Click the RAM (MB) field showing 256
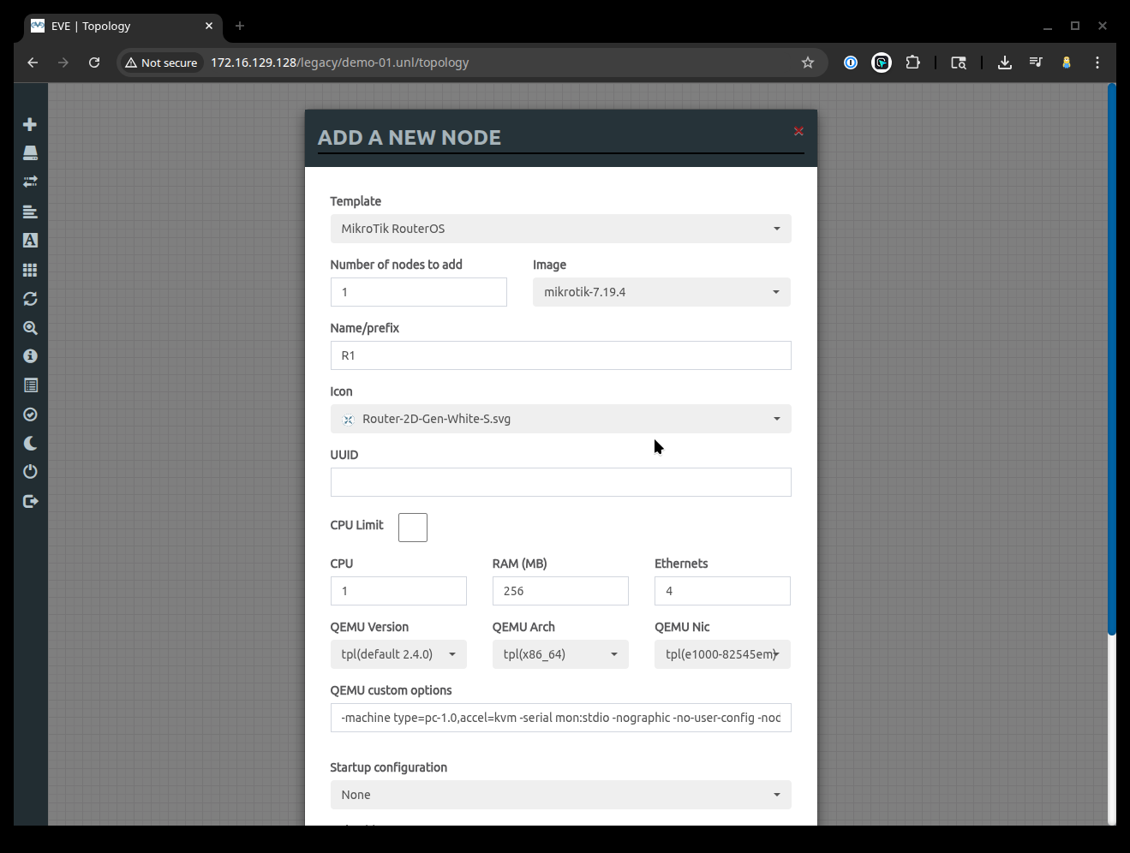This screenshot has width=1130, height=853. click(x=560, y=591)
